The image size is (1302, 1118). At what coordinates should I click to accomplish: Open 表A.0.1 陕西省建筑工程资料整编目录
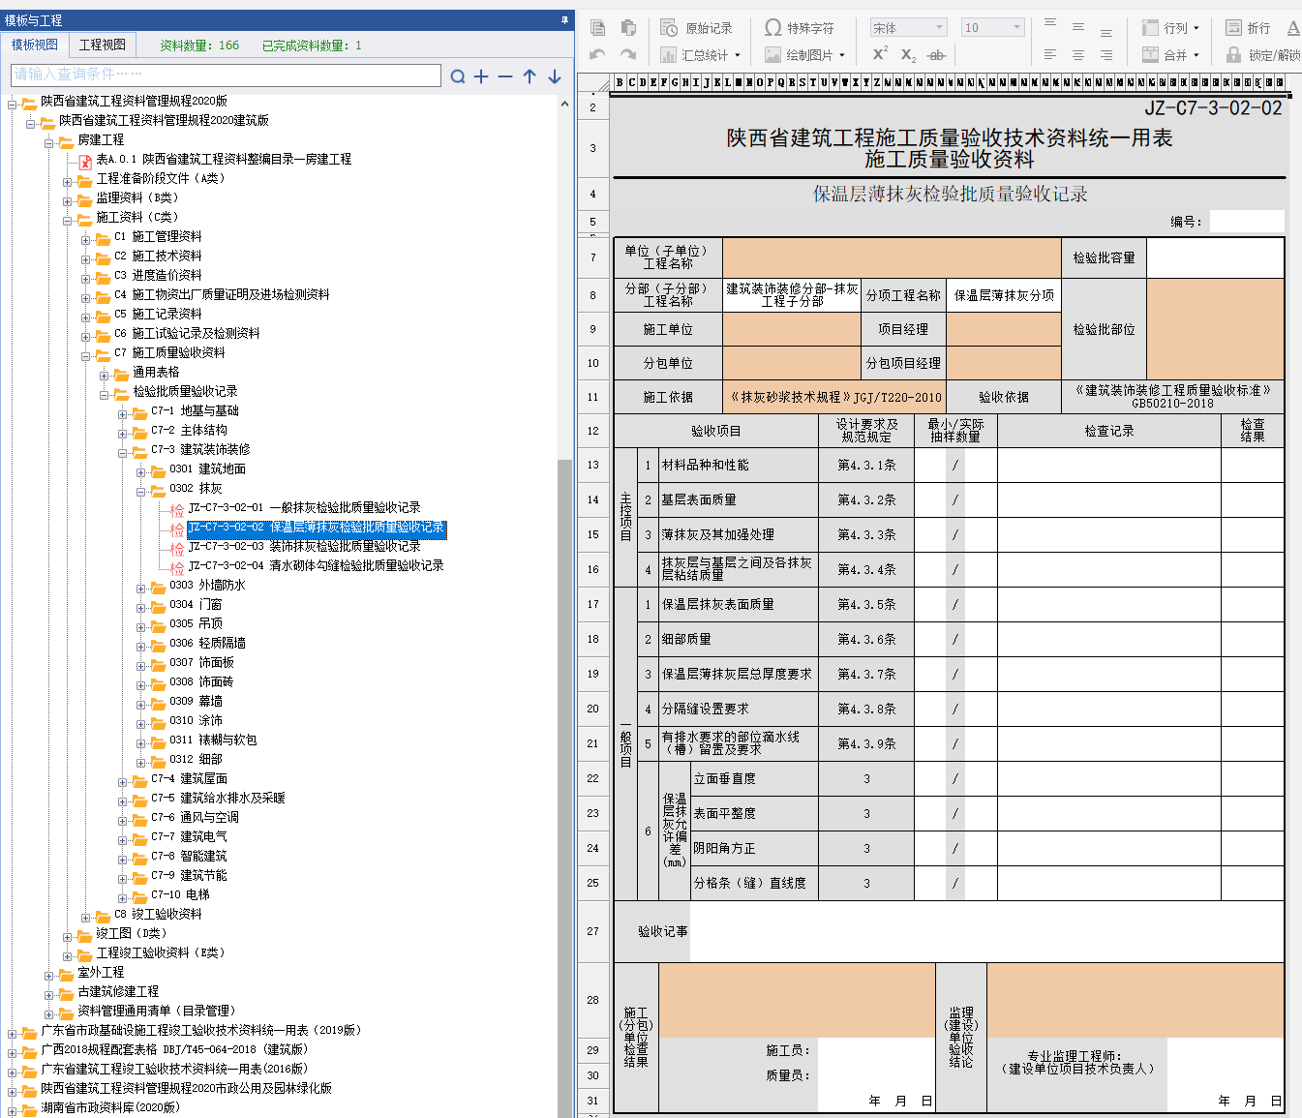(x=223, y=159)
